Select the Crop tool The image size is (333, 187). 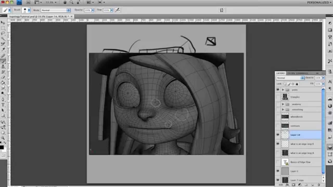pyautogui.click(x=3, y=44)
